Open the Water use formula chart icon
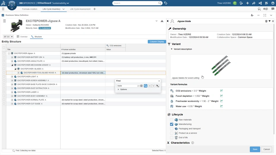The image size is (276, 155). [221, 106]
